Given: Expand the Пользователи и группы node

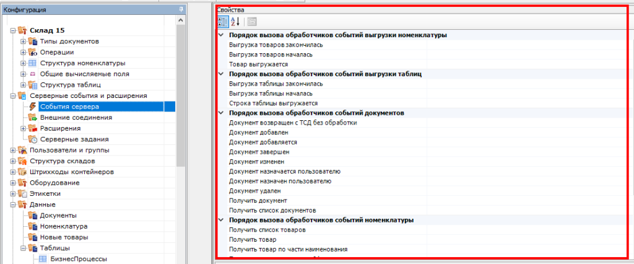Looking at the screenshot, I should (x=14, y=150).
